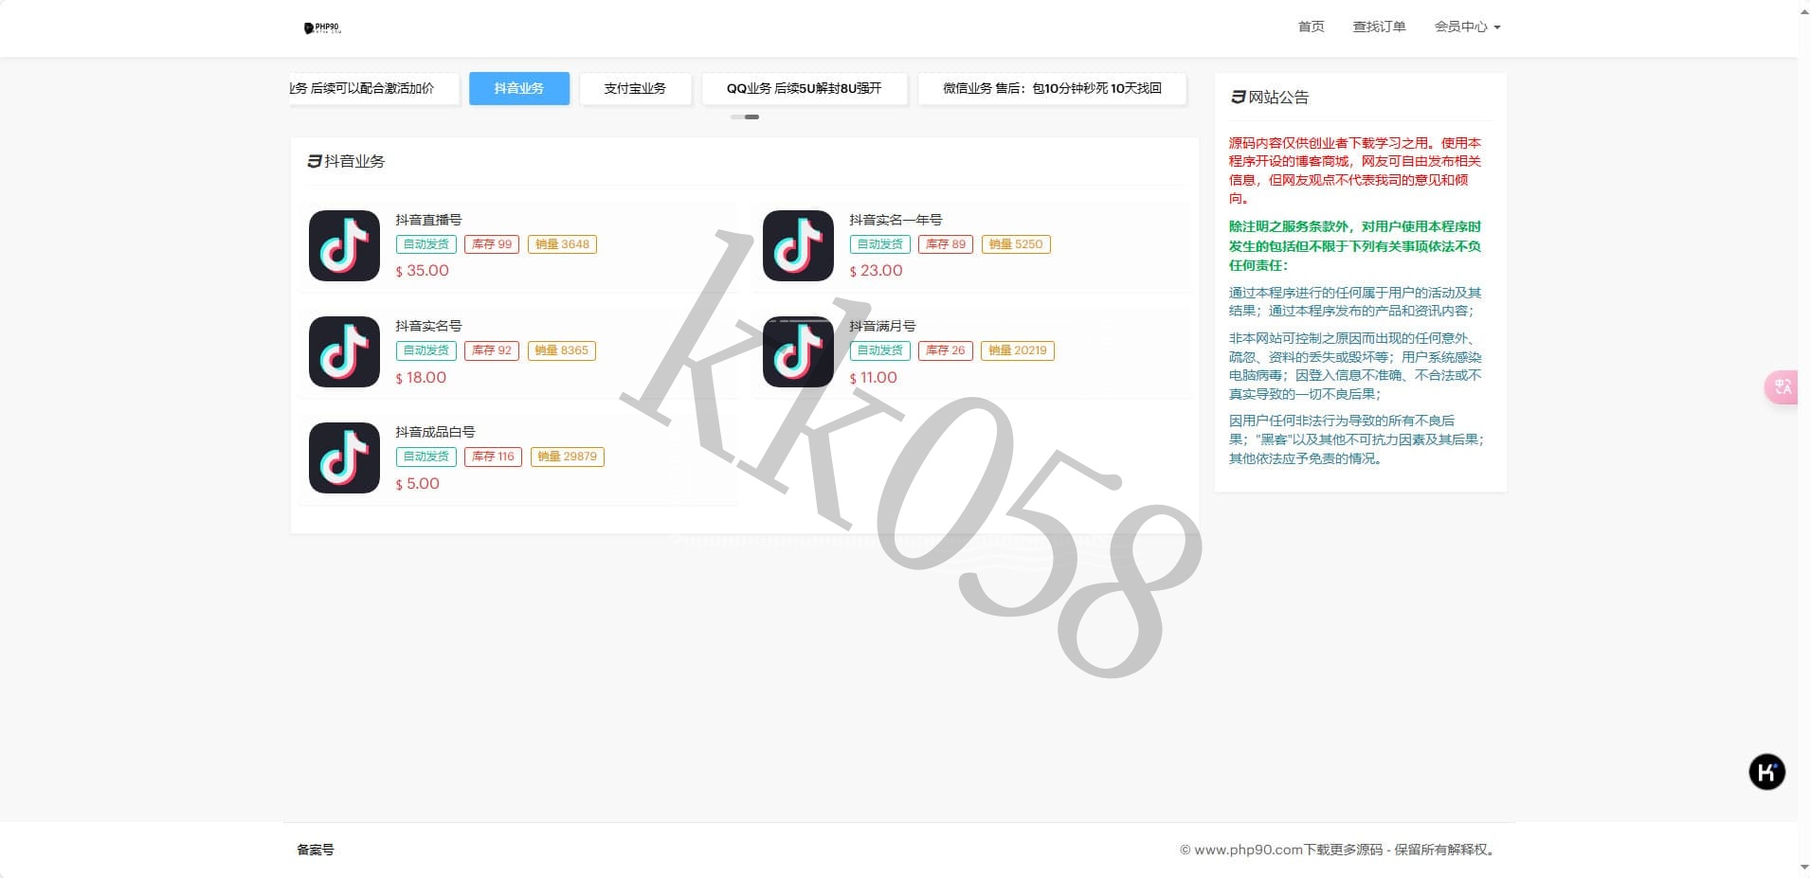Click the PHP90 site logo
Image resolution: width=1810 pixels, height=878 pixels.
[322, 28]
